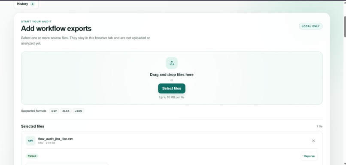The width and height of the screenshot is (346, 165).
Task: Click the Up to 10 MB per file note
Action: pos(172,98)
